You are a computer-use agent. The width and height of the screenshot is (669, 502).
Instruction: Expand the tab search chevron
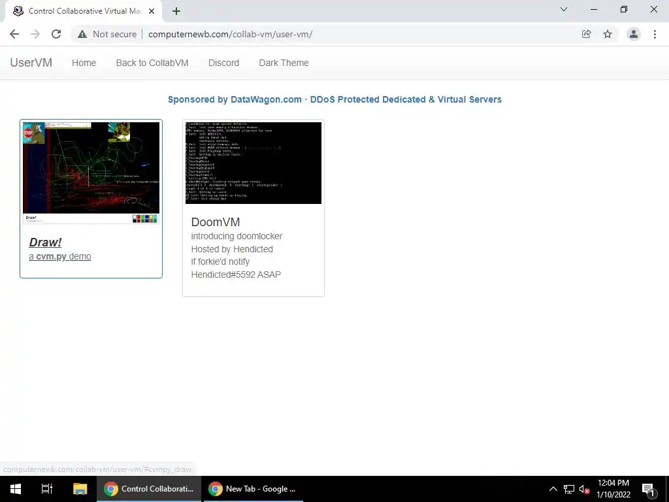coord(564,9)
